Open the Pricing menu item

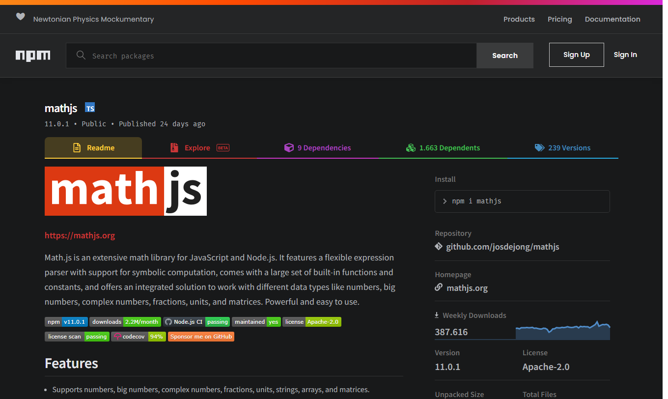[x=559, y=19]
